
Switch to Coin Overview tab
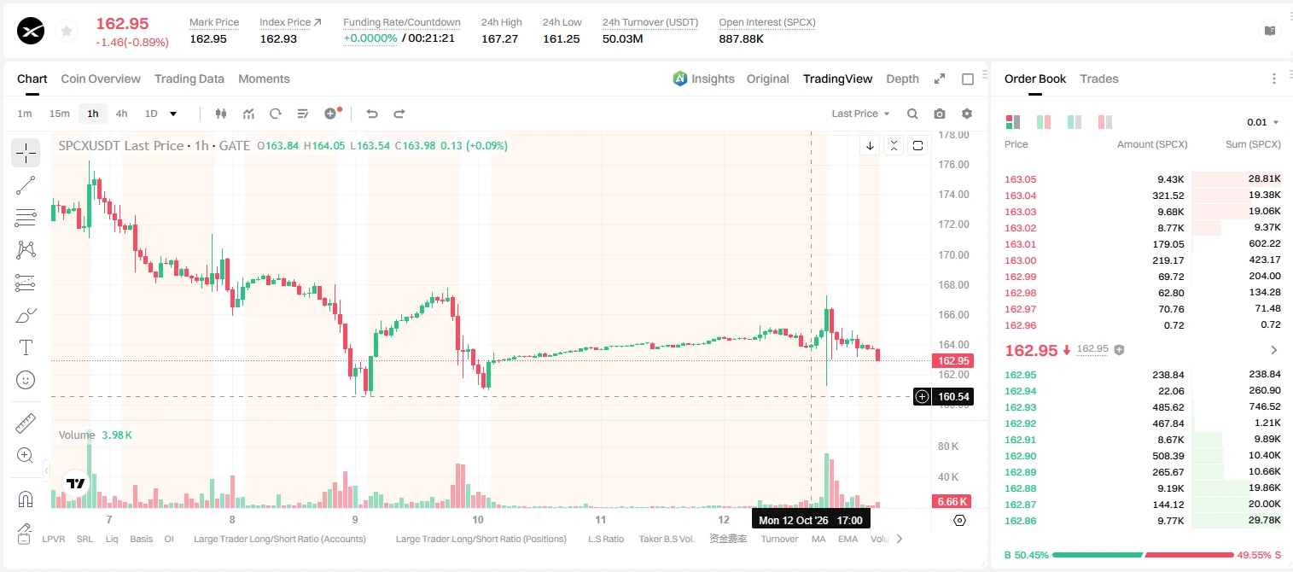(x=101, y=79)
